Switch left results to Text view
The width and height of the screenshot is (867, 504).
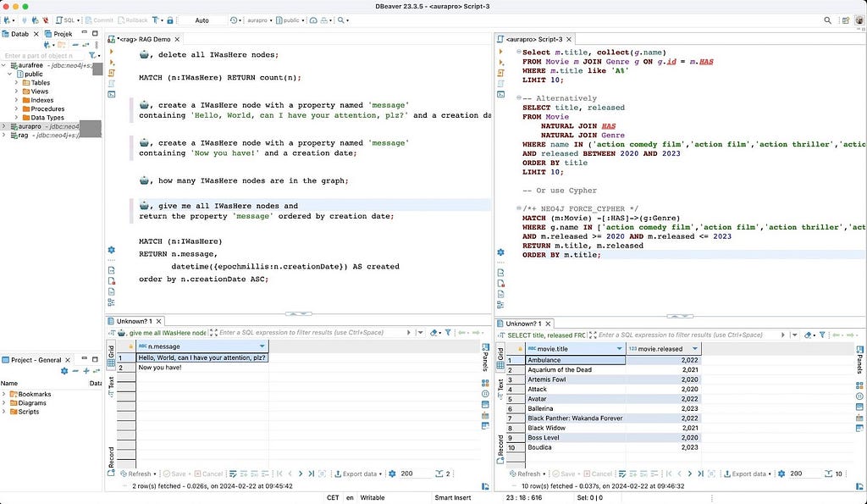(111, 387)
